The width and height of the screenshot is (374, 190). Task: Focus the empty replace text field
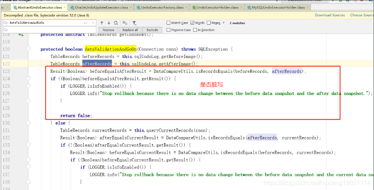[x=50, y=30]
